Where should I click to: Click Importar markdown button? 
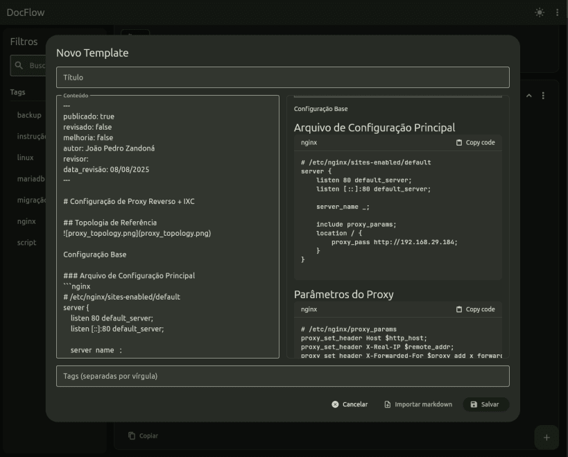coord(418,404)
